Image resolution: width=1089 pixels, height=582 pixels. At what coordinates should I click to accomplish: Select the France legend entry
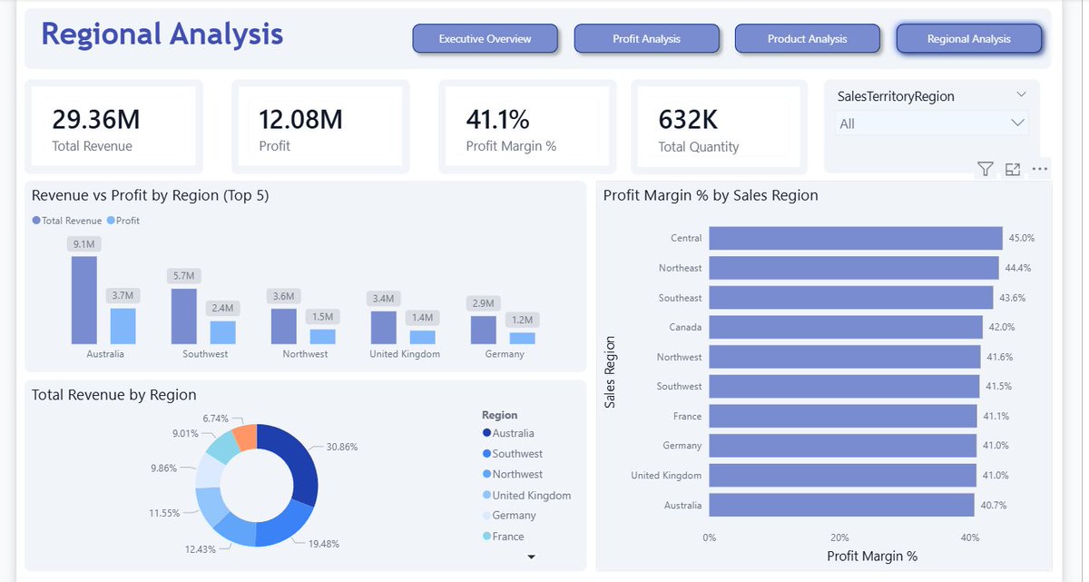(x=504, y=536)
